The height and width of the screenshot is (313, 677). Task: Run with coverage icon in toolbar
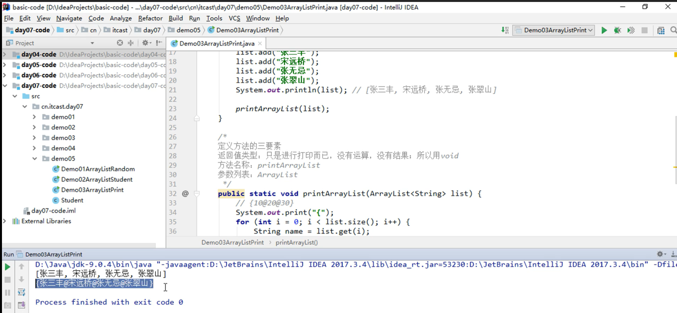(631, 30)
